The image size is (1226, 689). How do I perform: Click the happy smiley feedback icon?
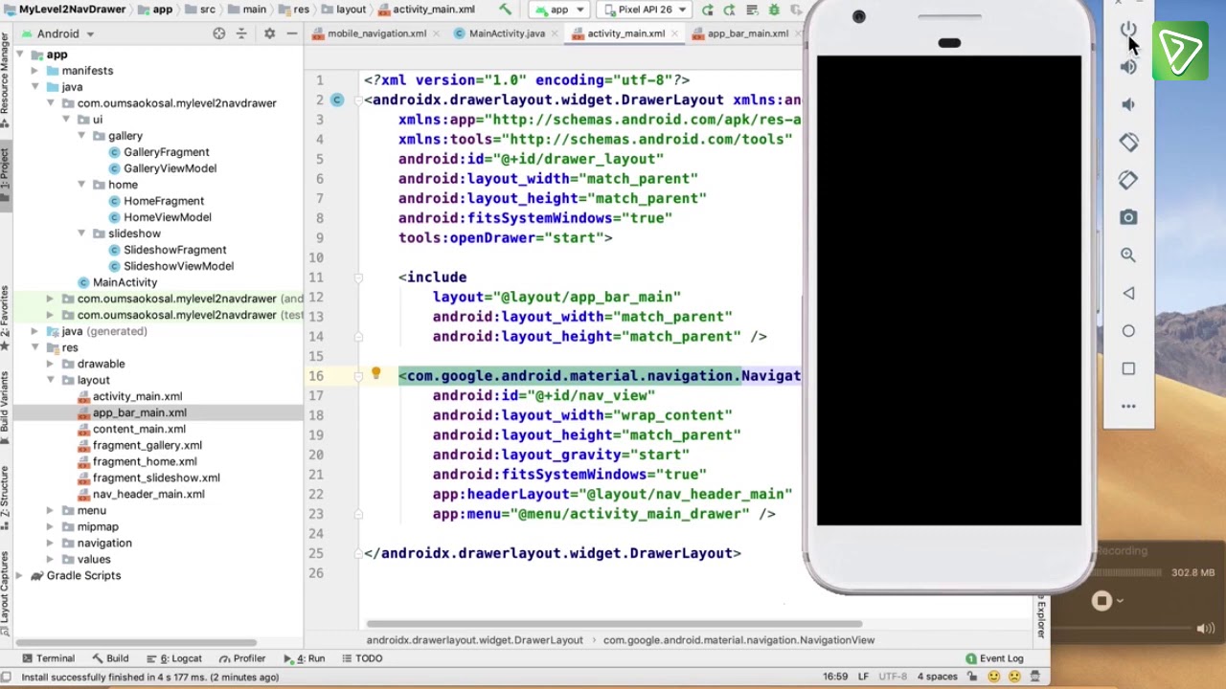point(994,678)
